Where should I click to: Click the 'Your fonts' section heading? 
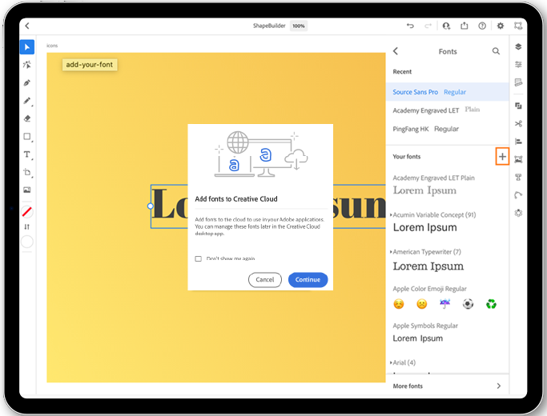coord(407,157)
